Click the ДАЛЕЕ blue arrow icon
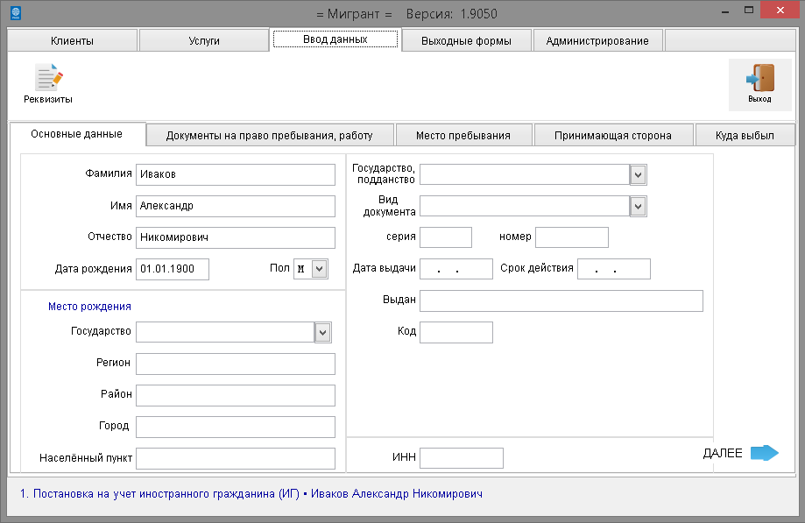805x523 pixels. tap(764, 453)
